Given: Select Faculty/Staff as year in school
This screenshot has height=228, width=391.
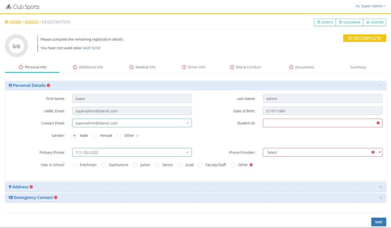Looking at the screenshot, I should tap(200, 165).
